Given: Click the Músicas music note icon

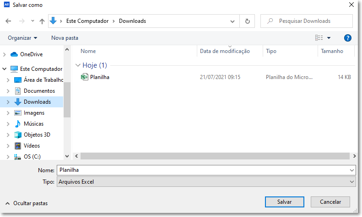Looking at the screenshot, I should 18,124.
